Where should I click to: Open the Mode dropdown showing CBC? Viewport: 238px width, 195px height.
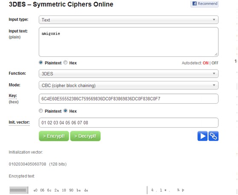(x=128, y=85)
